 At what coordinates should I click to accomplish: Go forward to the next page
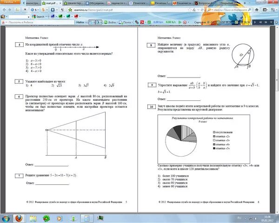10,10
